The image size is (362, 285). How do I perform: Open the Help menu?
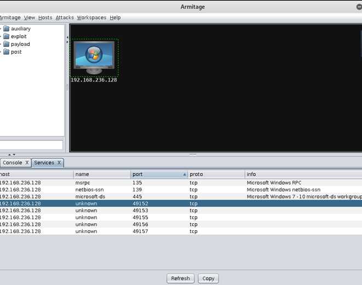(115, 18)
